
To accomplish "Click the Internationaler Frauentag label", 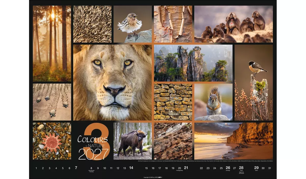I will pos(91,171).
